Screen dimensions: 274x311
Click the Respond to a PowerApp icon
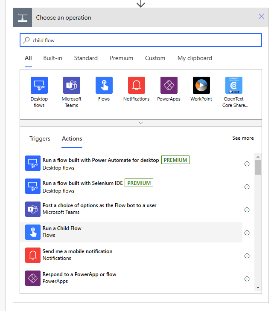tap(33, 278)
